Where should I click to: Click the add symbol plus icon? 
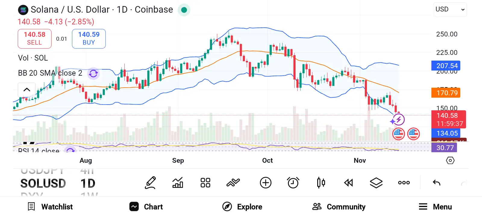265,183
